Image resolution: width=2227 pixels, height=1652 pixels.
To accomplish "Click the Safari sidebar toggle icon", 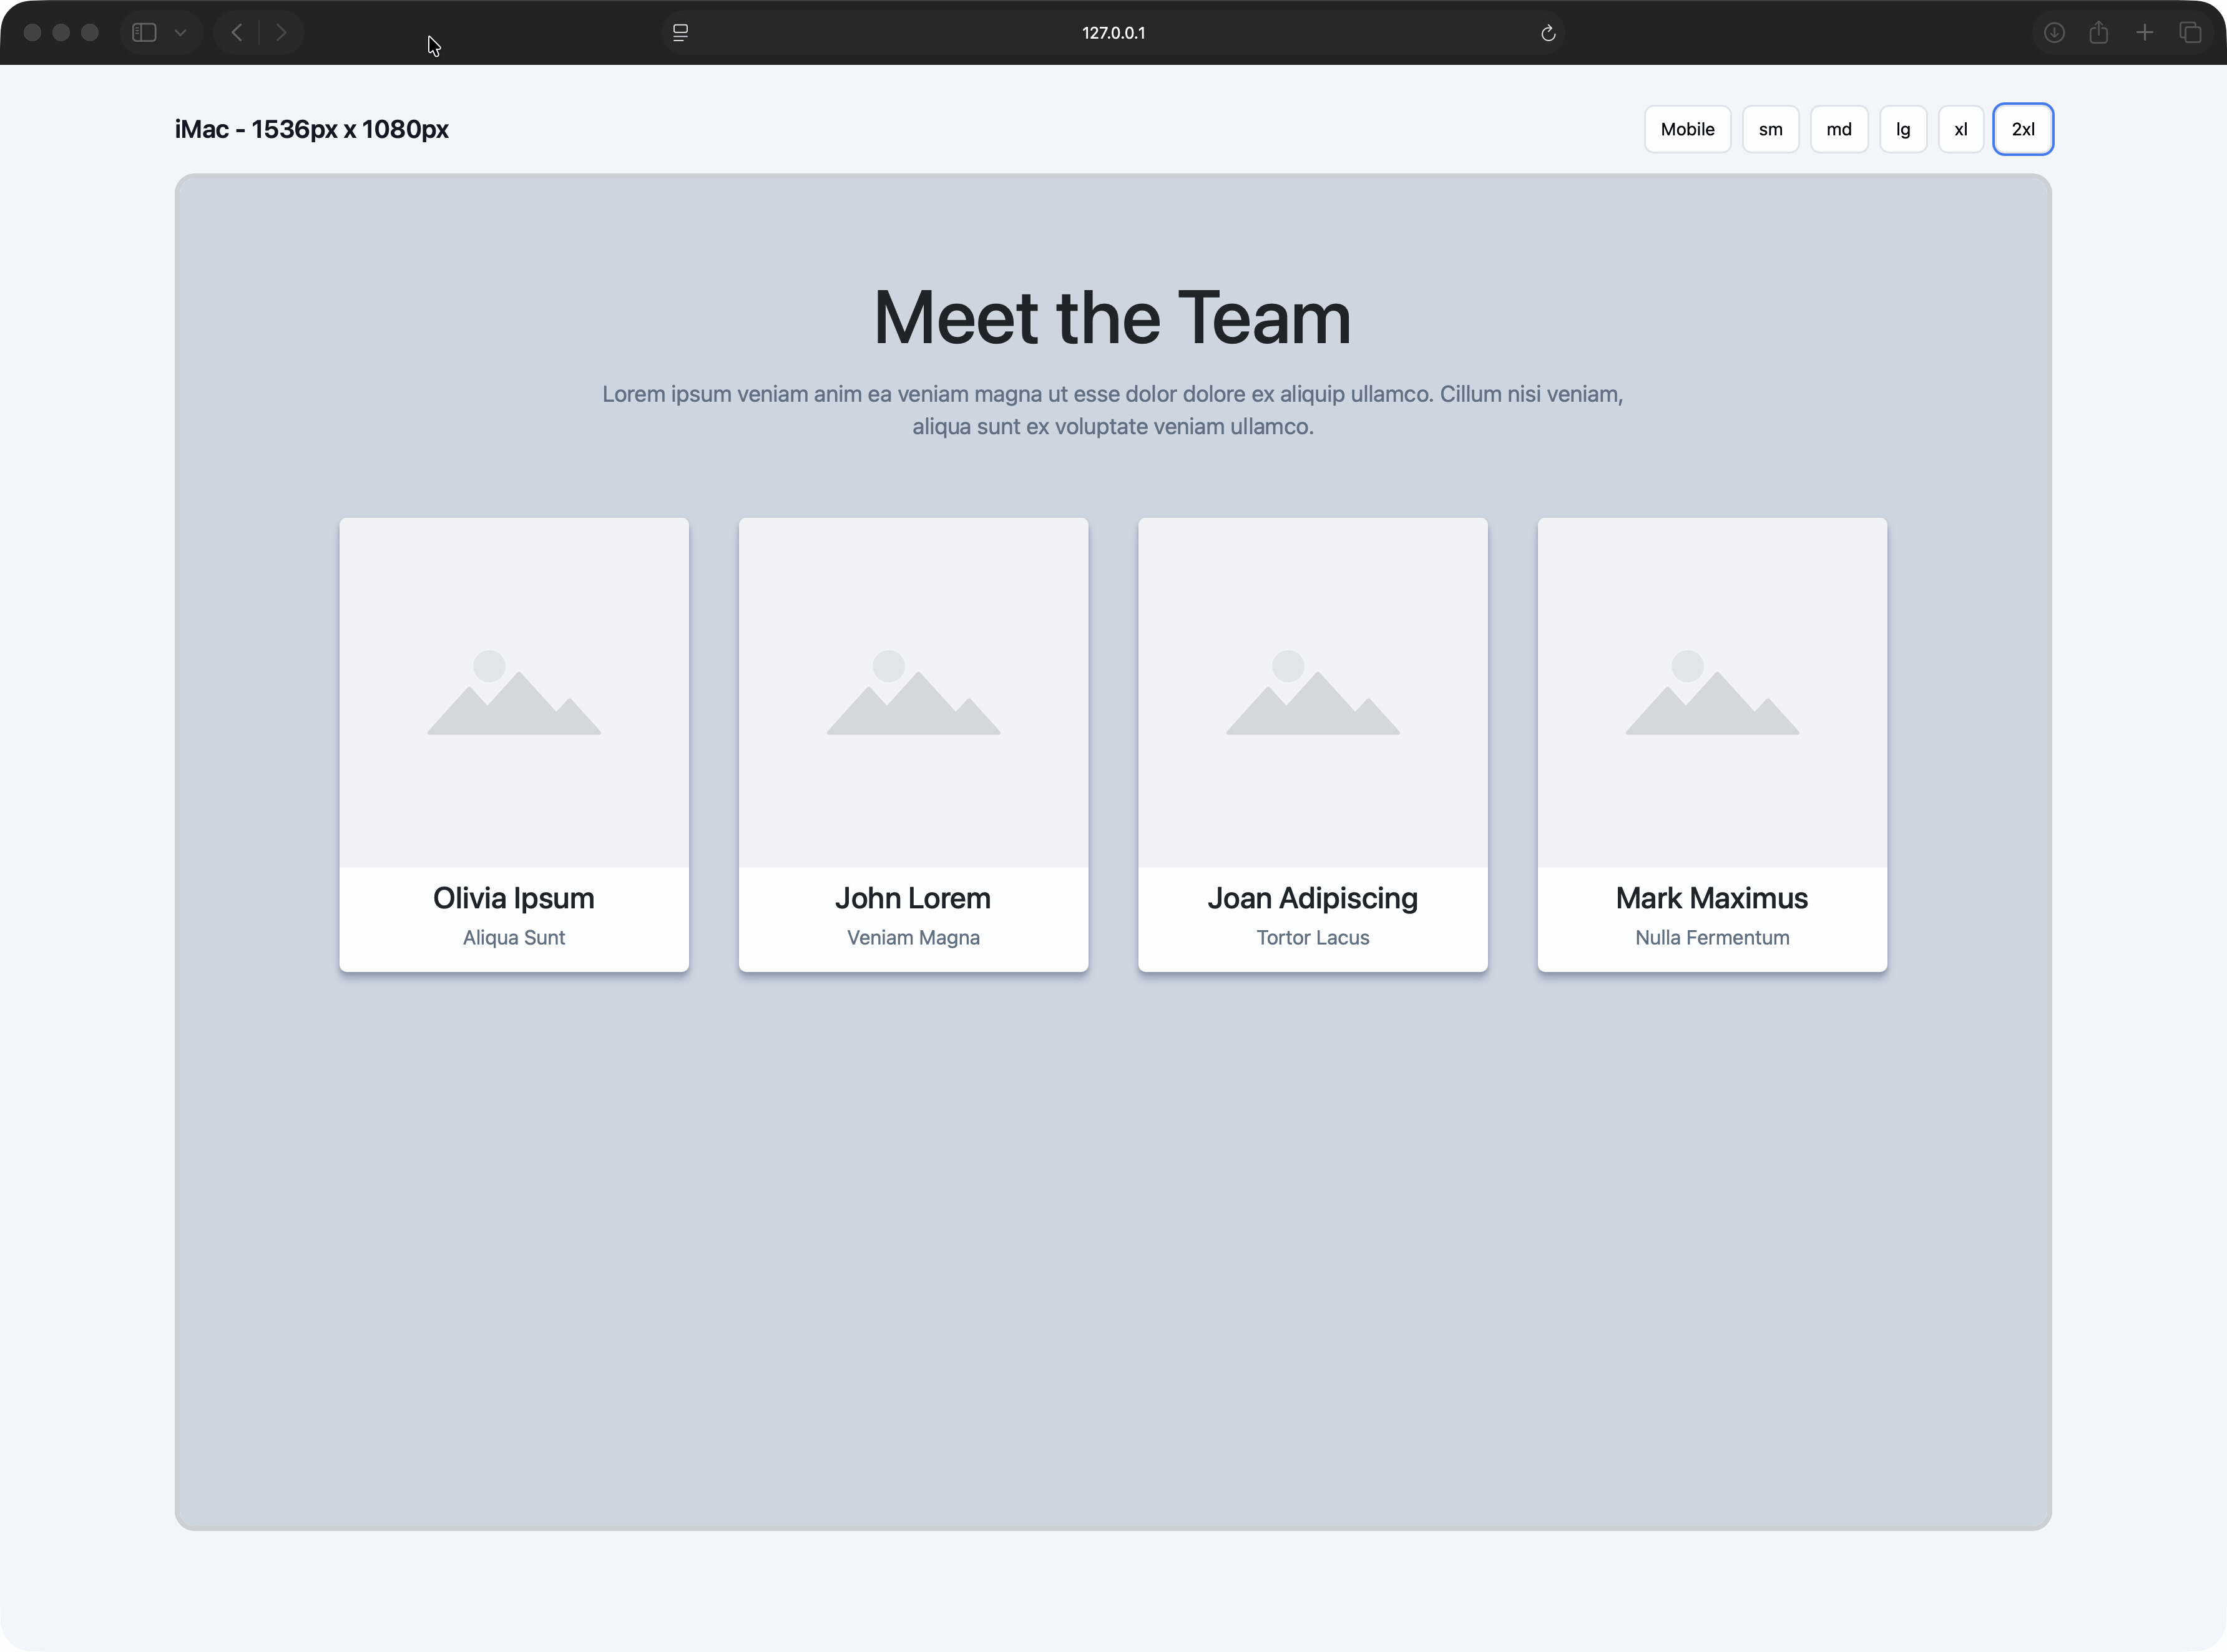I will [x=144, y=33].
